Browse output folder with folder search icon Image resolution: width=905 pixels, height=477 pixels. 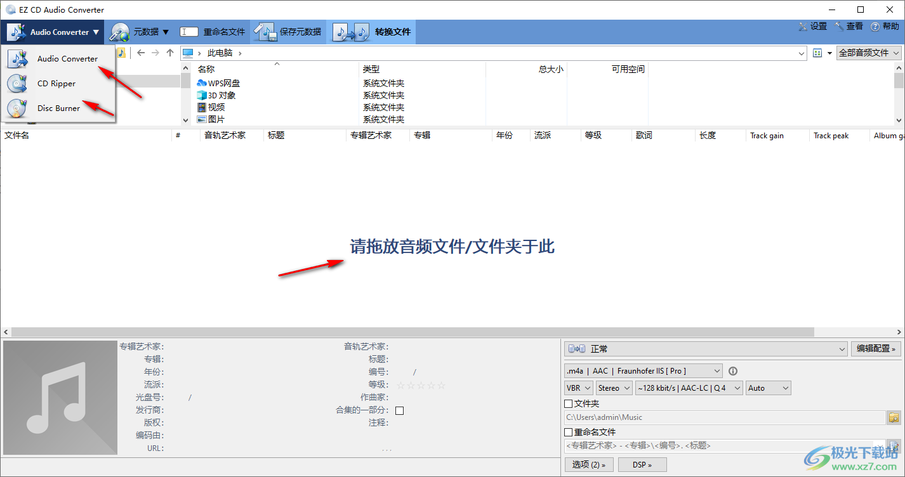(x=894, y=417)
